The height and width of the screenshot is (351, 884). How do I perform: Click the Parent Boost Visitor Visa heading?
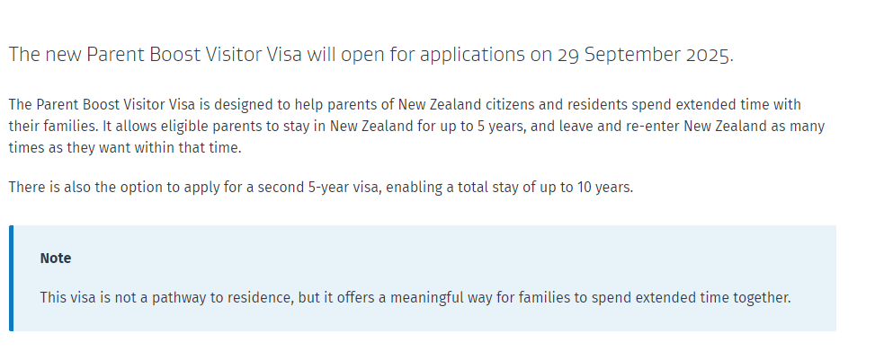pyautogui.click(x=371, y=55)
